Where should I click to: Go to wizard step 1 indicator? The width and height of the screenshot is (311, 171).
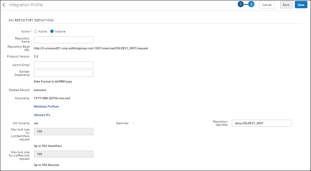[241, 5]
